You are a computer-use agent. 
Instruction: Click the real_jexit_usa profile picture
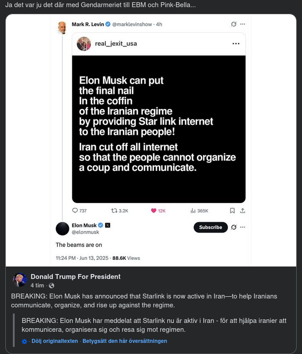84,44
